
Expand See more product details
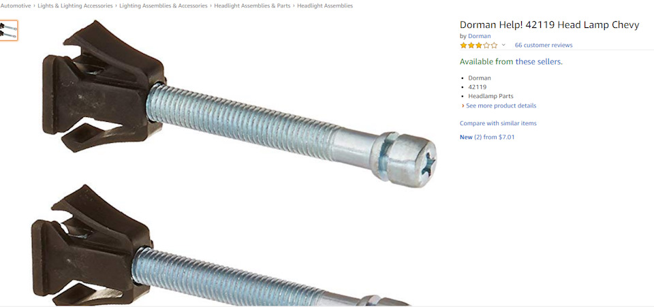(501, 106)
